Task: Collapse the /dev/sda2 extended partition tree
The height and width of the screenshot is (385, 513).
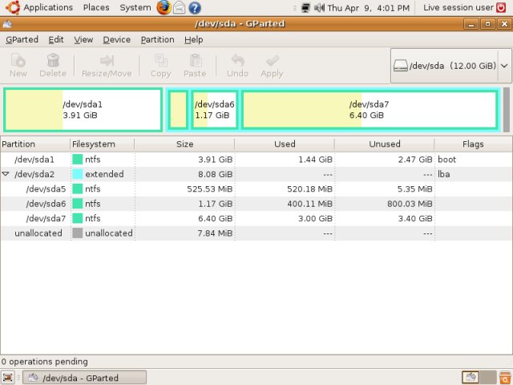Action: (x=6, y=174)
